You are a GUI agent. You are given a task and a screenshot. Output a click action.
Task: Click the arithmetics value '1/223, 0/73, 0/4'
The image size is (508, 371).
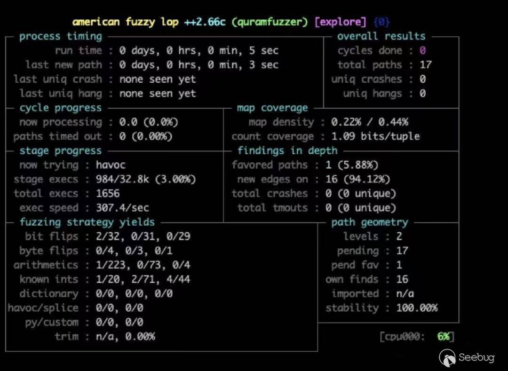pos(143,265)
